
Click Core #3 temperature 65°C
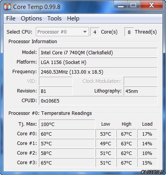(67, 163)
